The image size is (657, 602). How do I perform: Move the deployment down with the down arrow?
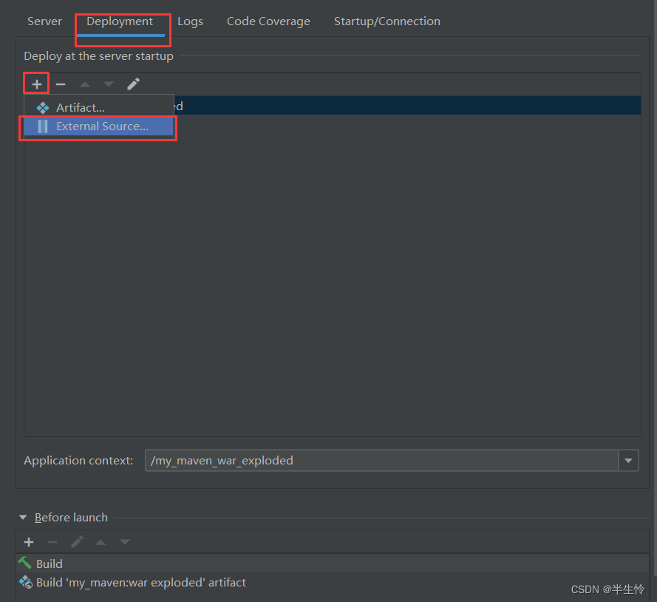pos(109,84)
